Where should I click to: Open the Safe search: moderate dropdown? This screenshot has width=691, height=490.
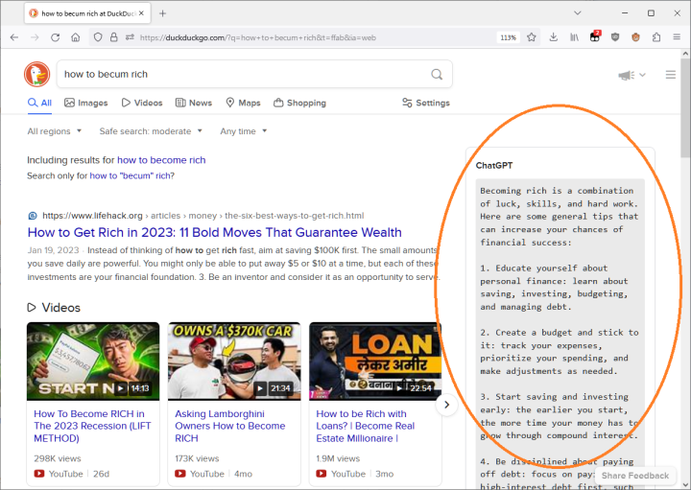151,131
